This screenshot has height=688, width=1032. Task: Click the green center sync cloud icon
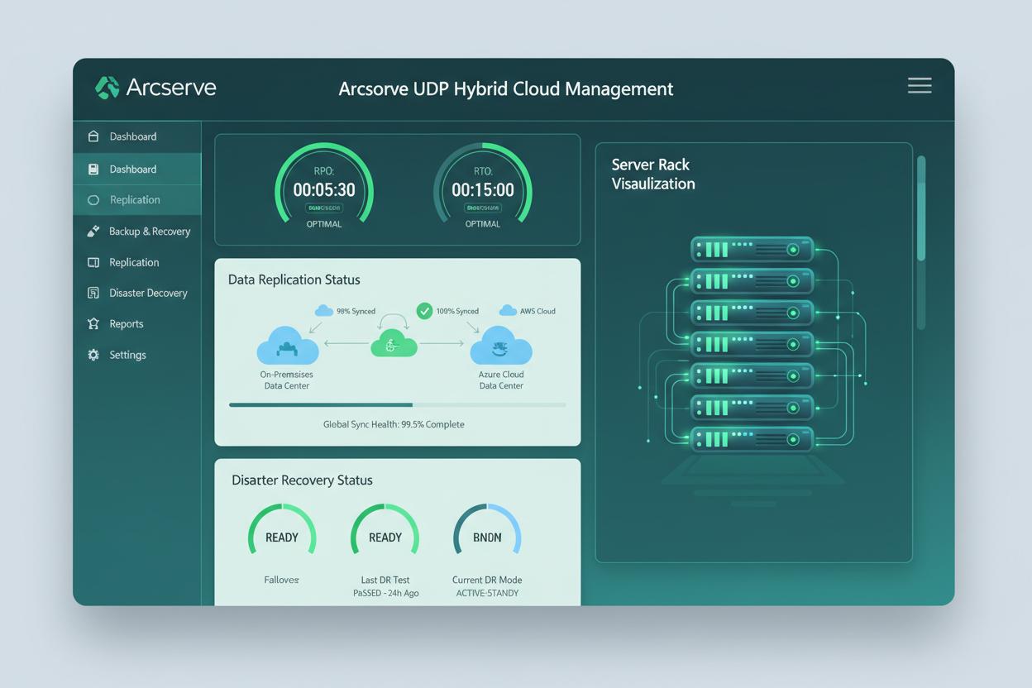(394, 343)
